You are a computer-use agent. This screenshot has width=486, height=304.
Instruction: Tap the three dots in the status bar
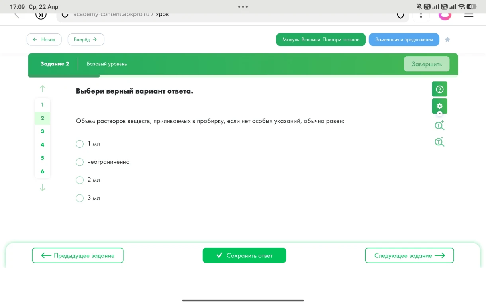(x=243, y=6)
